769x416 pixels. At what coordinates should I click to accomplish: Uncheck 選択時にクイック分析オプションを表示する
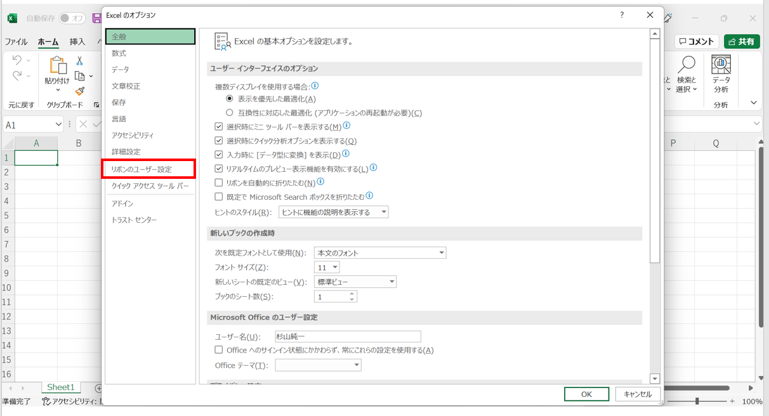tap(219, 141)
